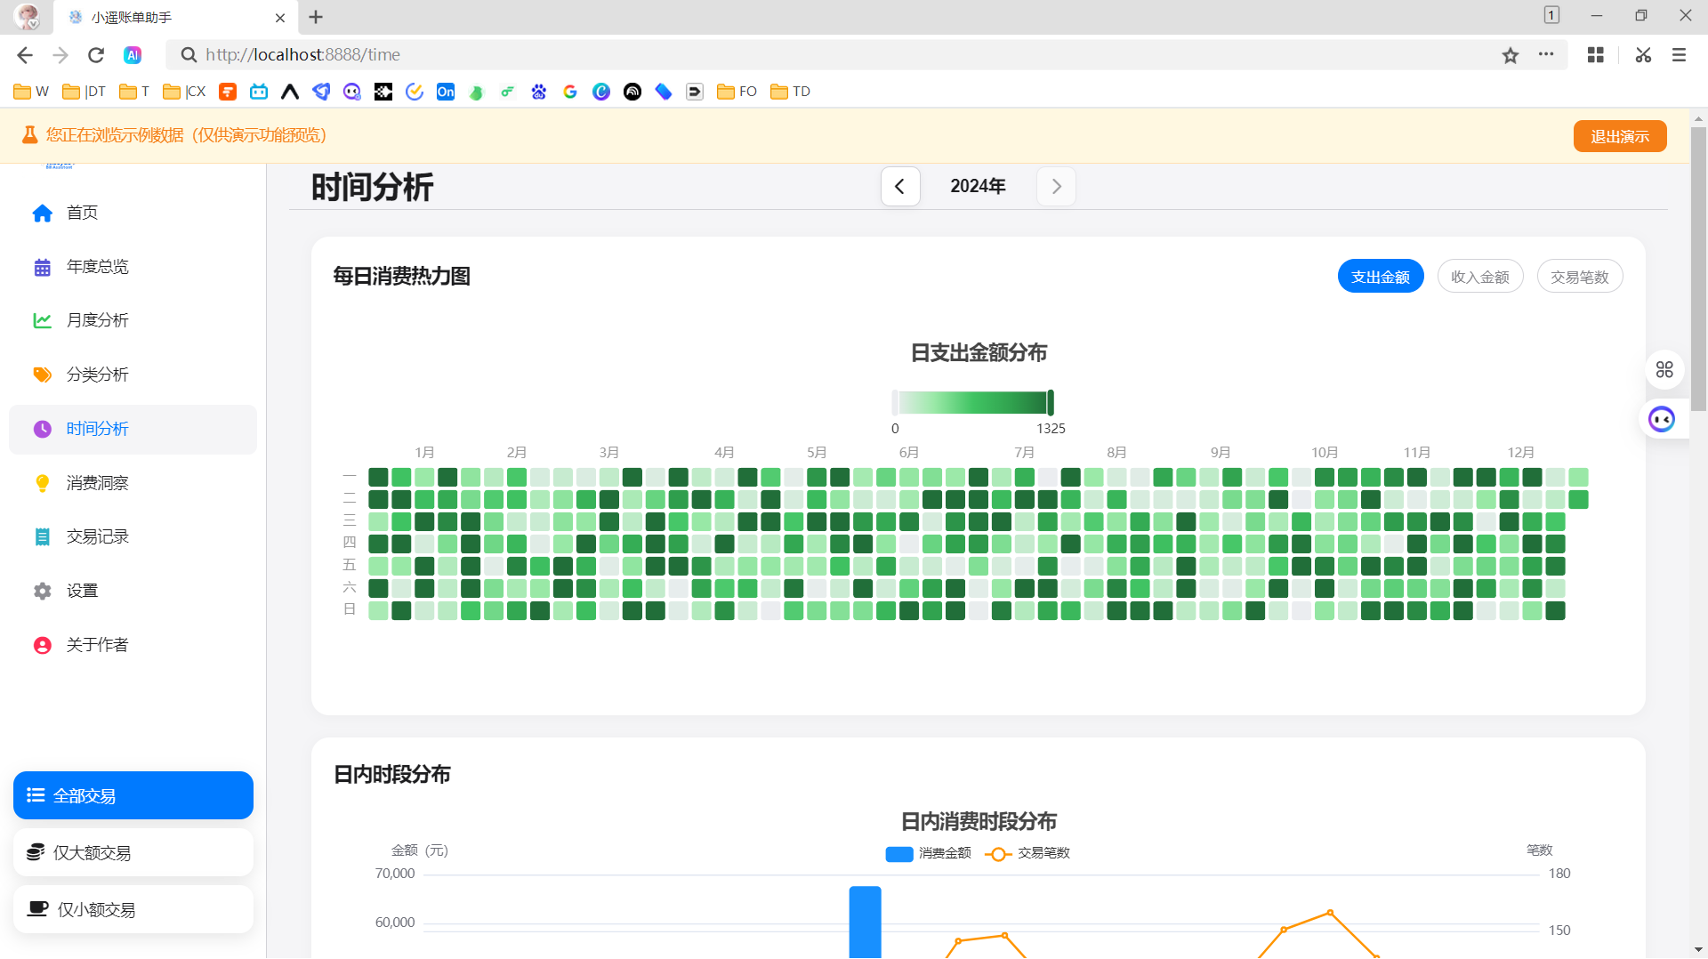
Task: Advance to next year with the right chevron
Action: tap(1056, 186)
